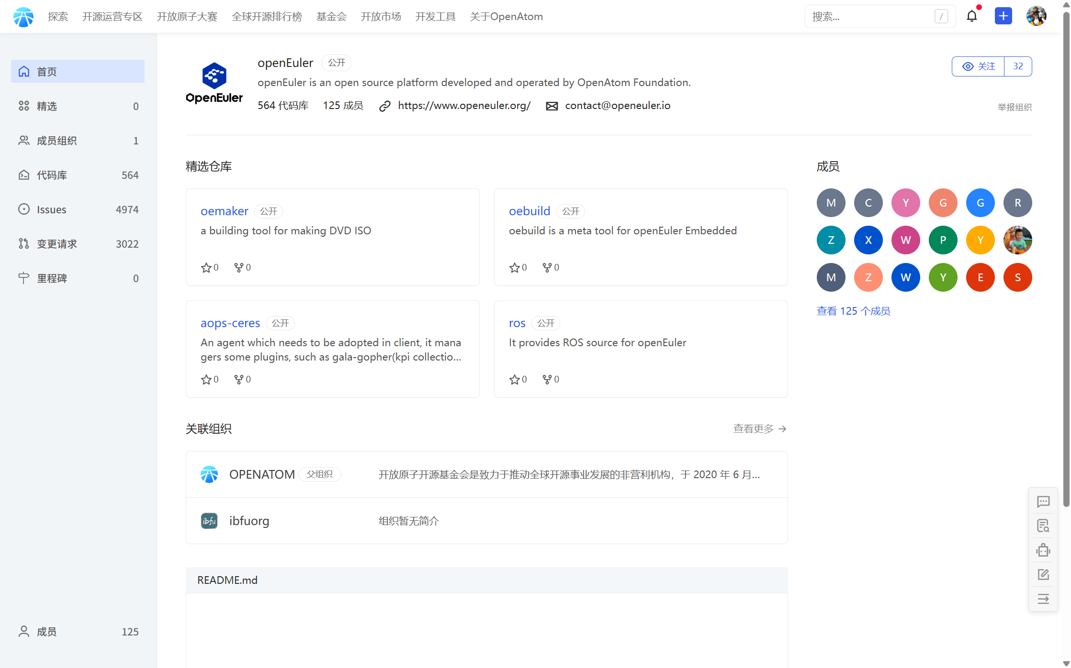Screen dimensions: 1071x668
Task: Click the fork icon on ros card
Action: click(x=547, y=380)
